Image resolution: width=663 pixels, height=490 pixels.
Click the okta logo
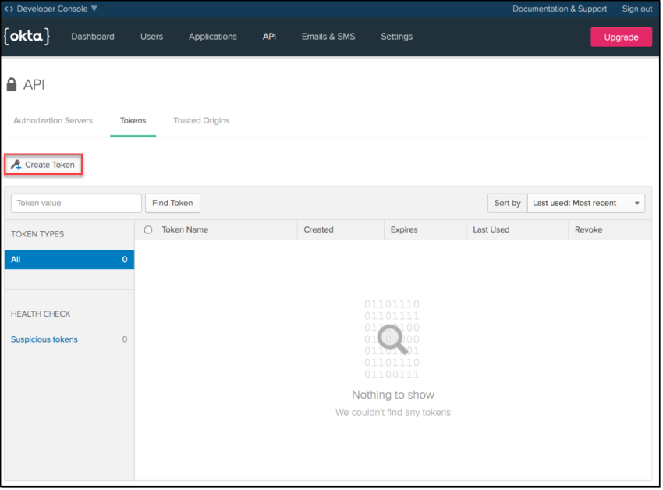click(27, 37)
